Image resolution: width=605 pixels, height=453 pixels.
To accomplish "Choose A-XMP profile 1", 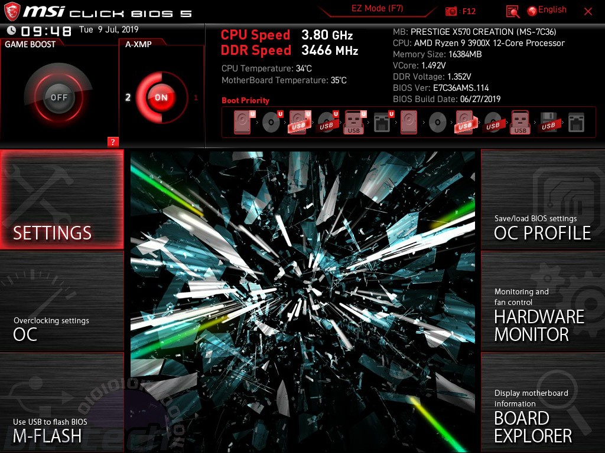I will click(196, 97).
